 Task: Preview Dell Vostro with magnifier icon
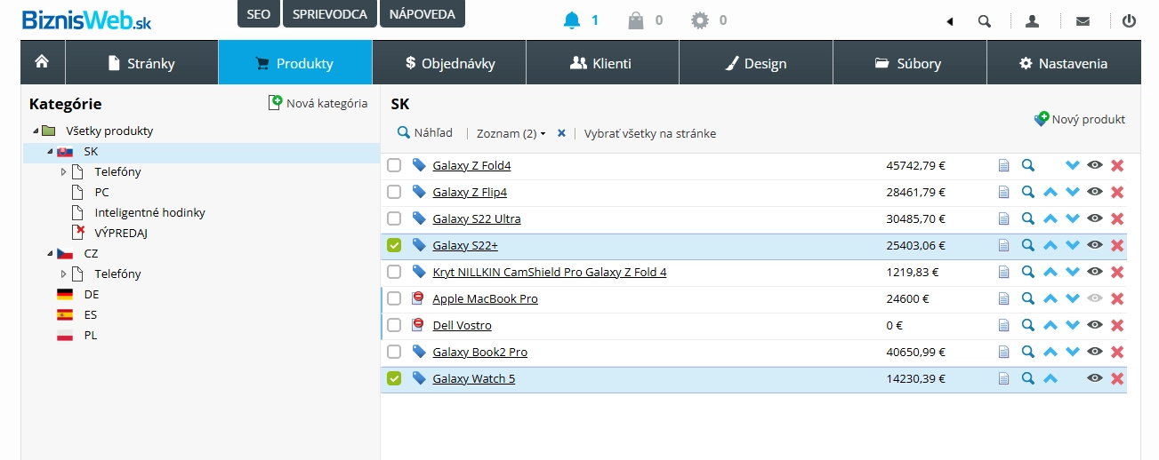(x=1027, y=325)
